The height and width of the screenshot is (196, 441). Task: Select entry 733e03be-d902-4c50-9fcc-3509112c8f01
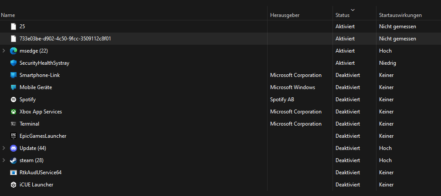[x=65, y=39]
